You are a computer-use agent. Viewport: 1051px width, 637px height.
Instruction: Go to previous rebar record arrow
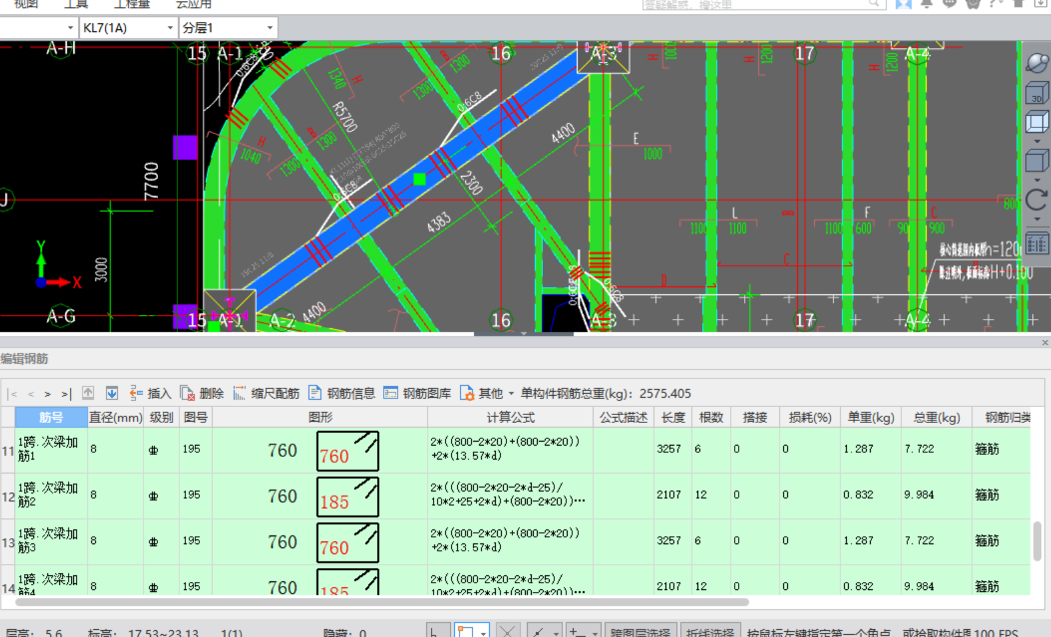[x=31, y=394]
